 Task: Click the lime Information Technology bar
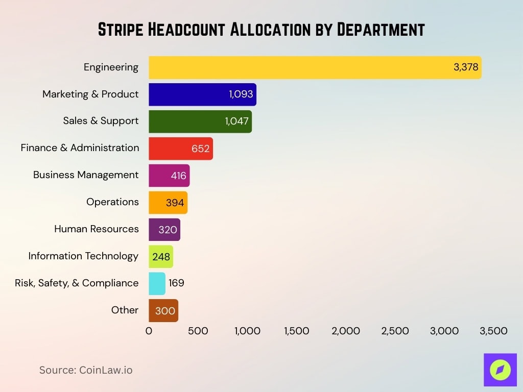(x=160, y=256)
